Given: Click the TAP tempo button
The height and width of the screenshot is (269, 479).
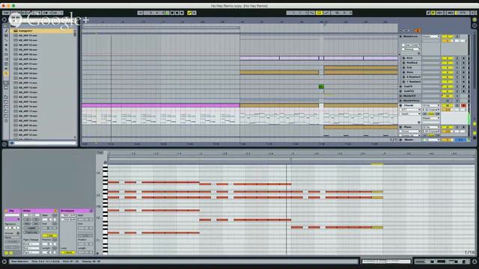Looking at the screenshot, I should (x=6, y=13).
